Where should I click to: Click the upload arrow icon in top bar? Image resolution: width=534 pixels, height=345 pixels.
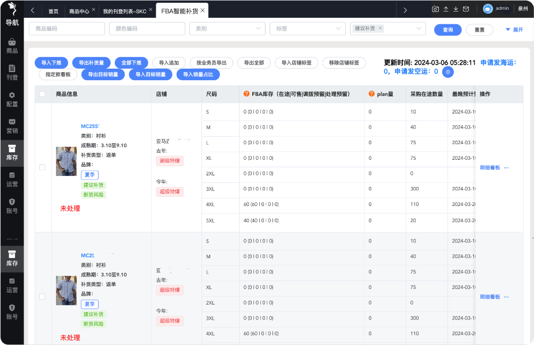[446, 9]
